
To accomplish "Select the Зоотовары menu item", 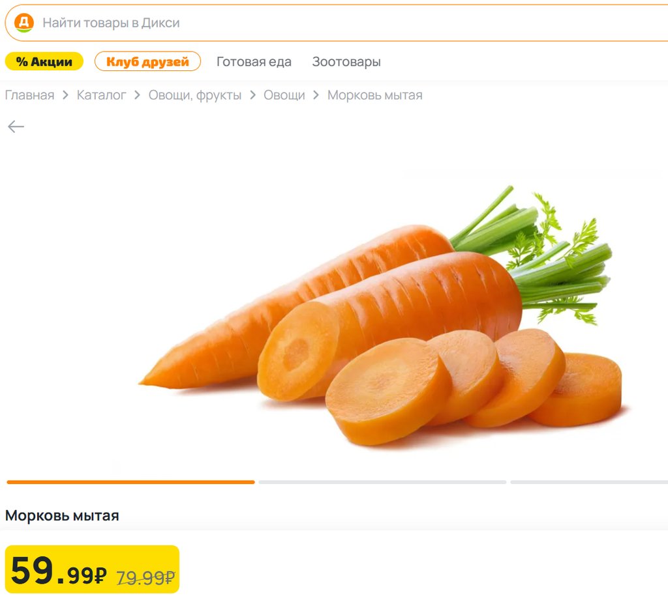I will tap(346, 62).
